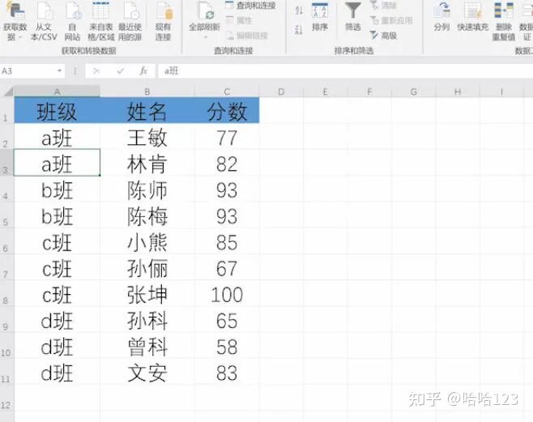
Task: Open the Name Box dropdown arrow
Action: [x=59, y=71]
